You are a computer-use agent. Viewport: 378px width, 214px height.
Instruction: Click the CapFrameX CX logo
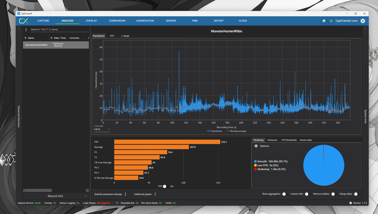click(x=24, y=21)
